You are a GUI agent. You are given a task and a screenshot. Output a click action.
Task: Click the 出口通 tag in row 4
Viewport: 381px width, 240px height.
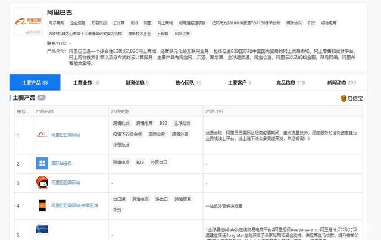pyautogui.click(x=119, y=199)
